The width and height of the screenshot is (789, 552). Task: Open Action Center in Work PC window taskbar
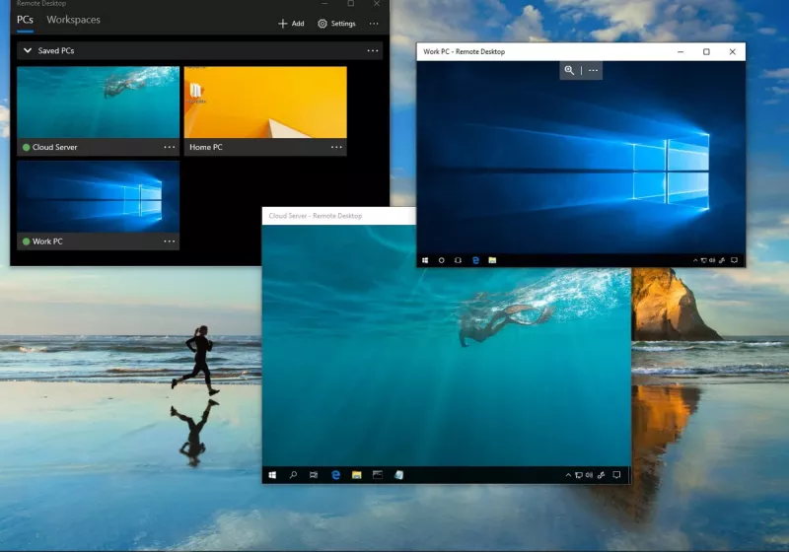[734, 260]
